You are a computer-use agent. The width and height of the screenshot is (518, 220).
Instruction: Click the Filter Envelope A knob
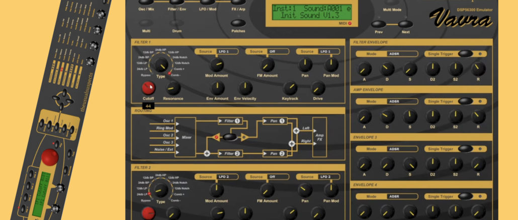[364, 69]
